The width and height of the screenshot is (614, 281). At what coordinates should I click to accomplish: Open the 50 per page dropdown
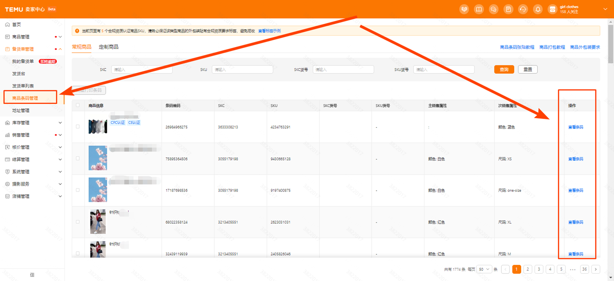(484, 269)
